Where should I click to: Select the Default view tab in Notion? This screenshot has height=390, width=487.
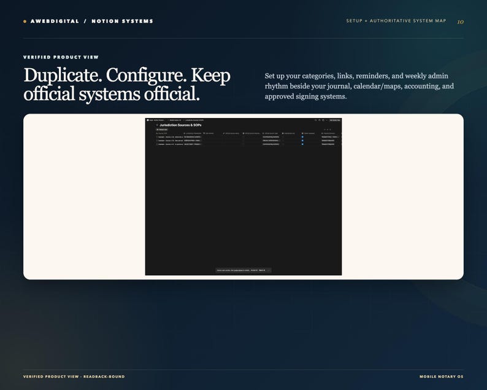click(x=162, y=130)
